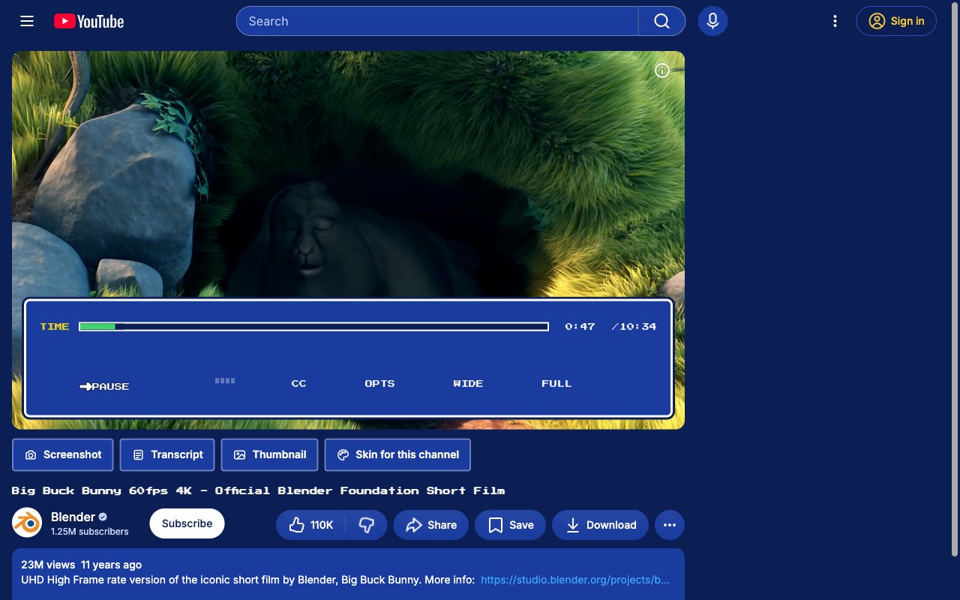Download the video
This screenshot has height=600, width=960.
[x=601, y=525]
